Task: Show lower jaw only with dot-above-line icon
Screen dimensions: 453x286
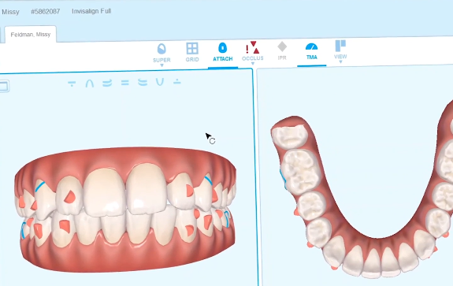Action: pyautogui.click(x=177, y=82)
